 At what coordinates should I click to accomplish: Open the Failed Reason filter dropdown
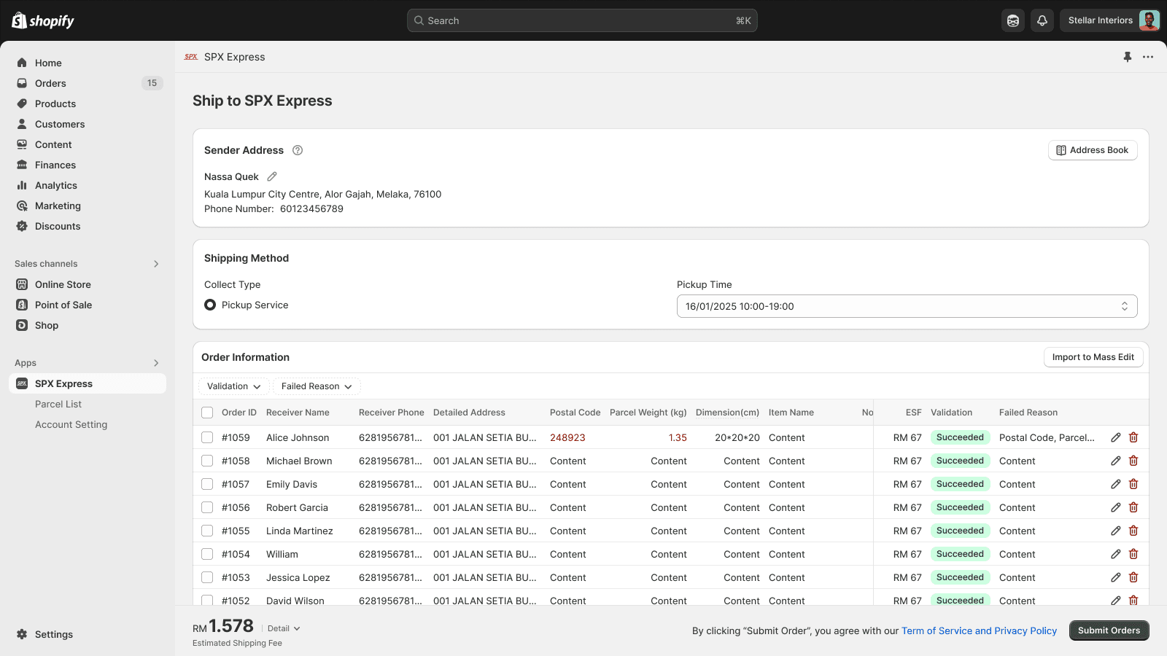tap(317, 386)
